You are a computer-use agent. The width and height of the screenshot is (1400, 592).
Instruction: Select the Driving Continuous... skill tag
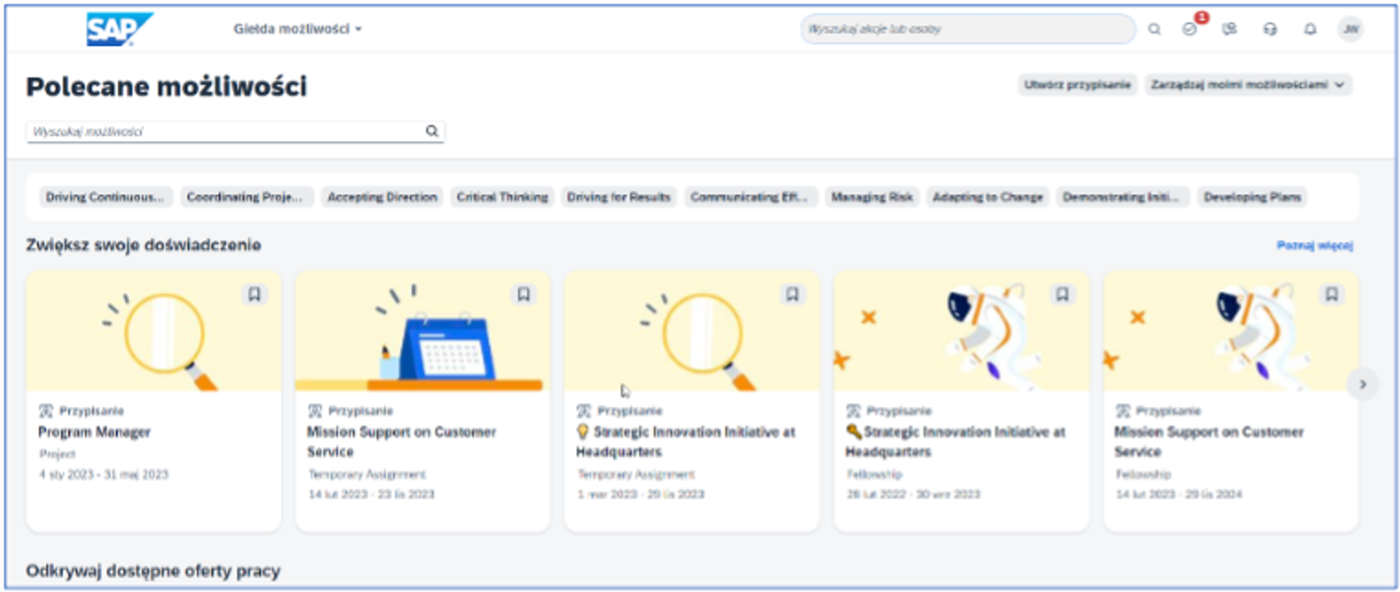tap(105, 197)
